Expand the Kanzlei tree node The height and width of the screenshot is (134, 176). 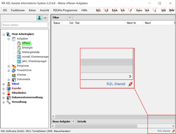(3, 88)
